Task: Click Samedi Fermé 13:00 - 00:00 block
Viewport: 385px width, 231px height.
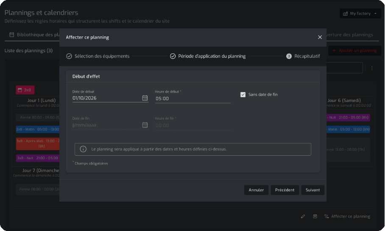Action: coord(348,149)
